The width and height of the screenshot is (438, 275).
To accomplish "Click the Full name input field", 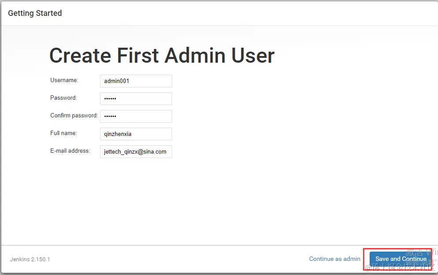I will [136, 134].
